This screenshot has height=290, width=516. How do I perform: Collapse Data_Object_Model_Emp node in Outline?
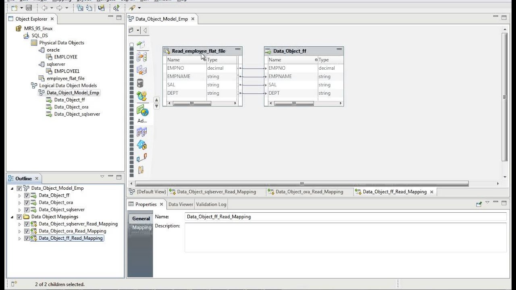(x=12, y=188)
